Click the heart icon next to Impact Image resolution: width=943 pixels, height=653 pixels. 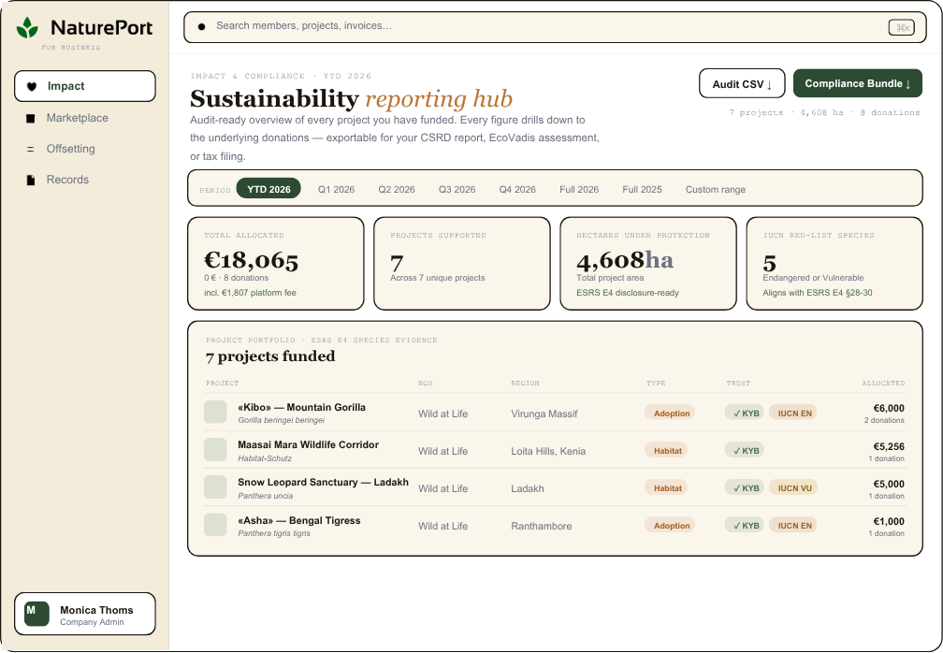[32, 87]
